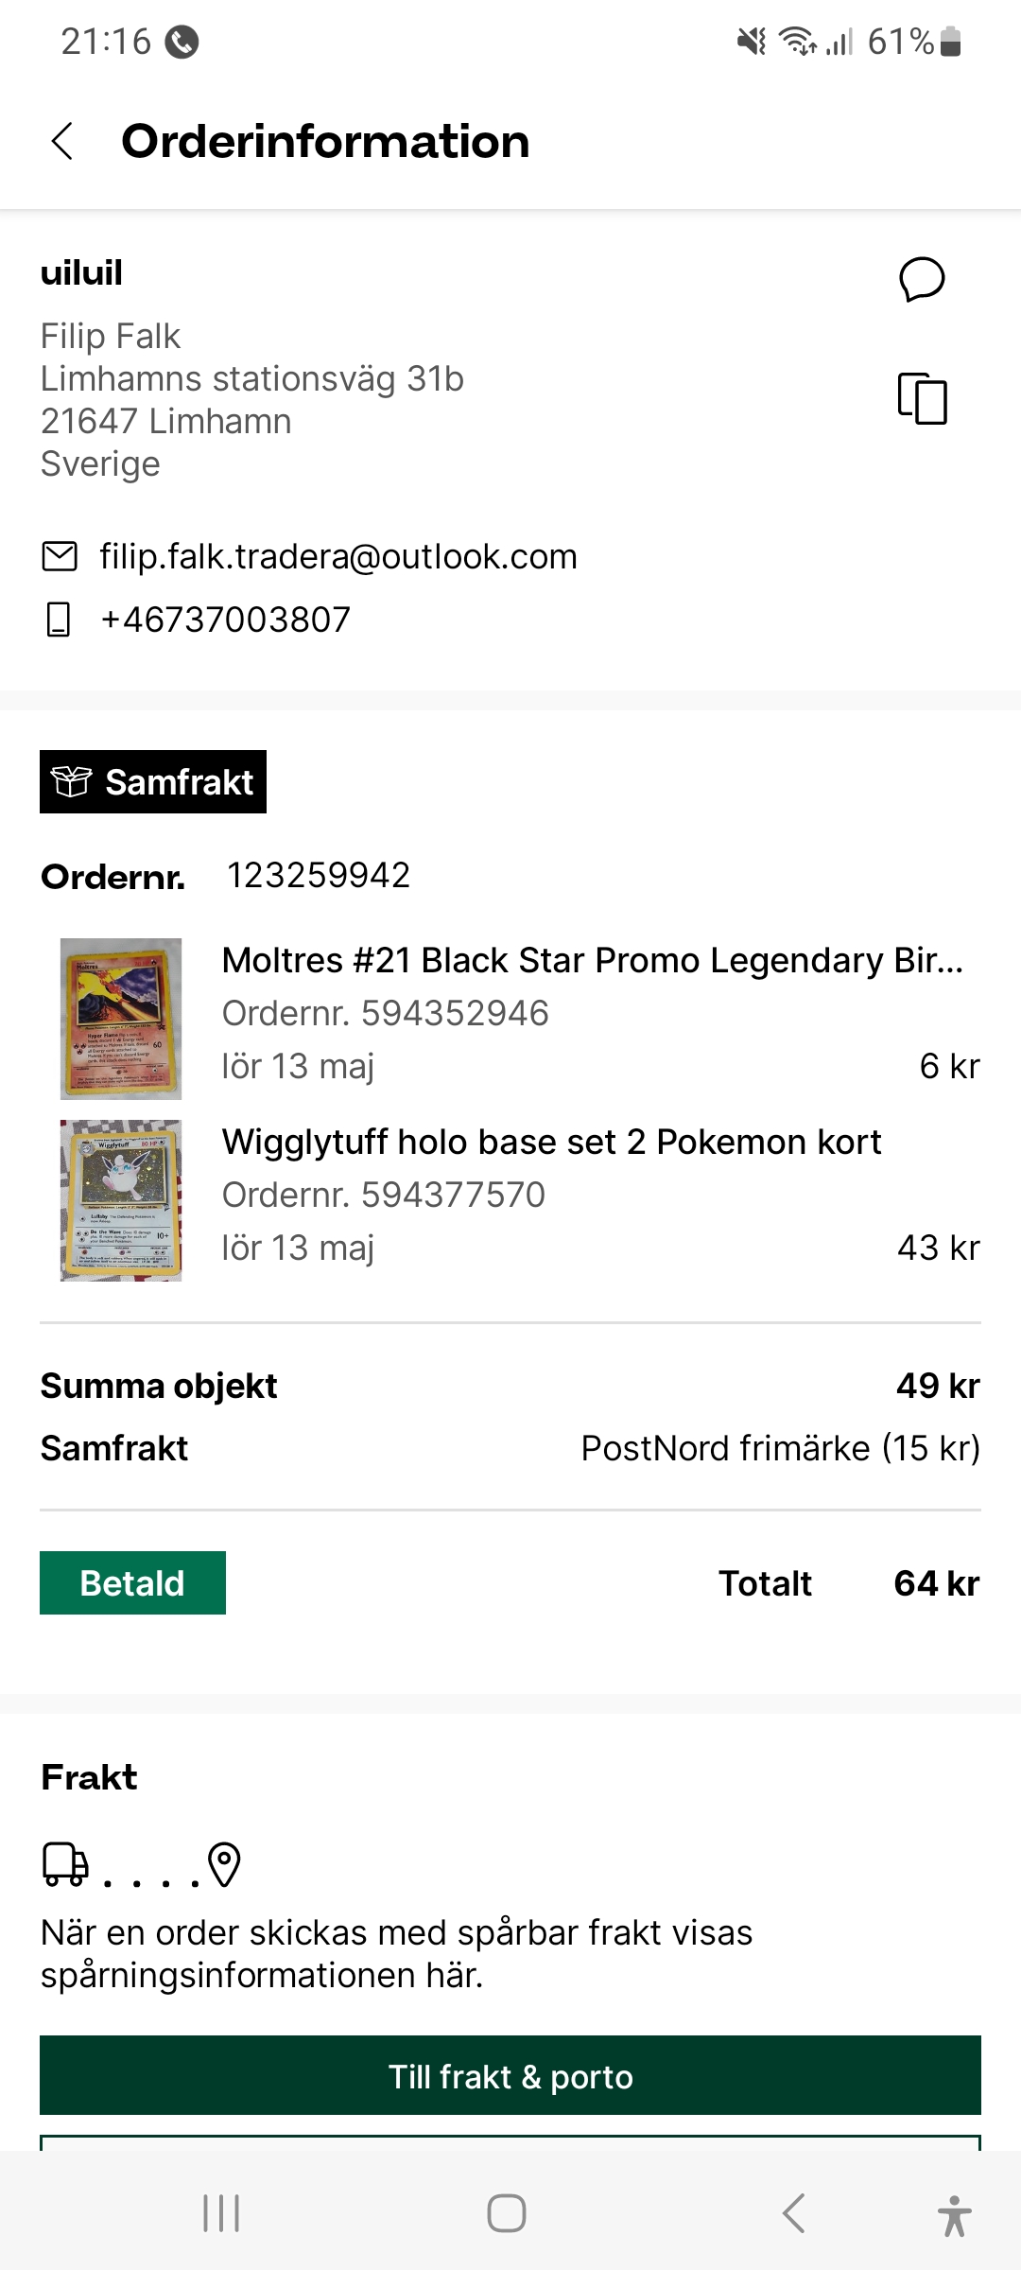Tap the Android system back button
1021x2270 pixels.
click(794, 2213)
